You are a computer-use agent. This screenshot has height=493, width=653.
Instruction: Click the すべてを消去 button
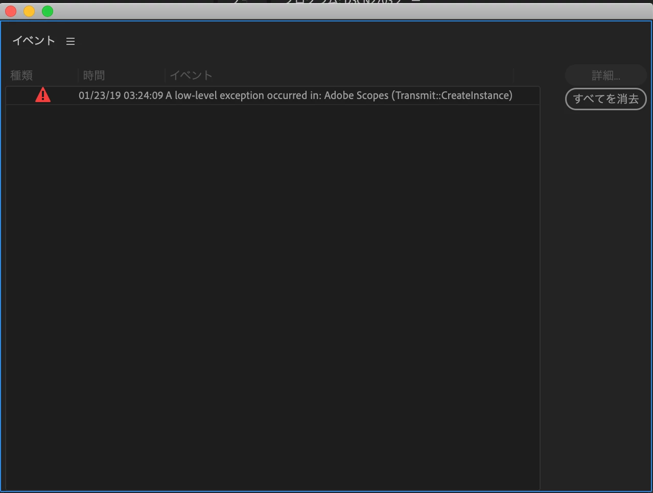point(605,99)
